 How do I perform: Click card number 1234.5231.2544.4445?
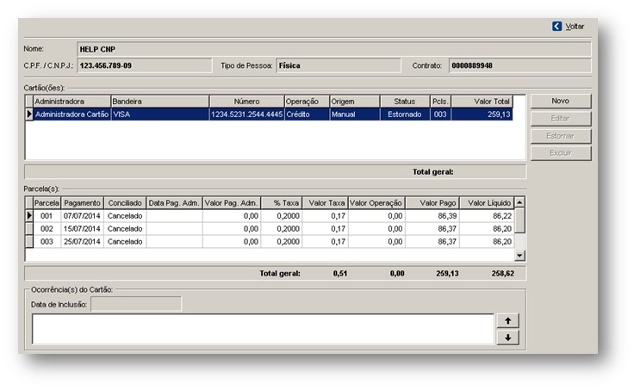point(246,115)
